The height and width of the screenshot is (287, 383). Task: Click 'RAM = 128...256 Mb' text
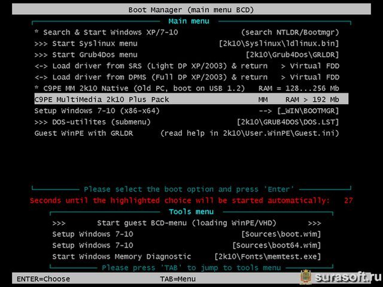tap(299, 88)
